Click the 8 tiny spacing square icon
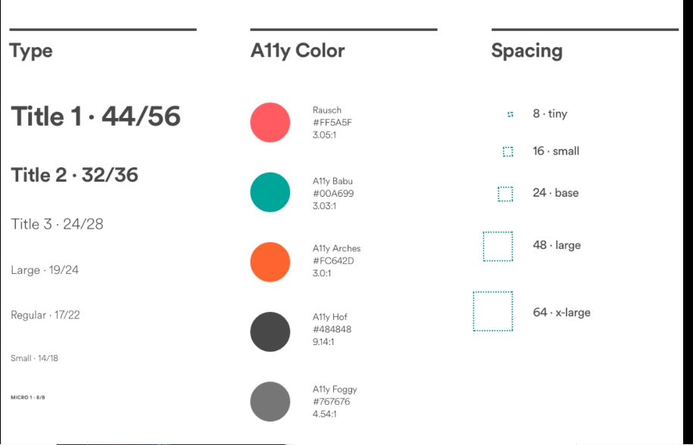This screenshot has height=445, width=693. 510,114
